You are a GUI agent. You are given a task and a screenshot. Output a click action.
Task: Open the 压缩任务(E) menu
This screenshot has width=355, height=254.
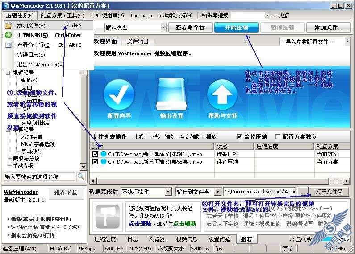click(20, 15)
